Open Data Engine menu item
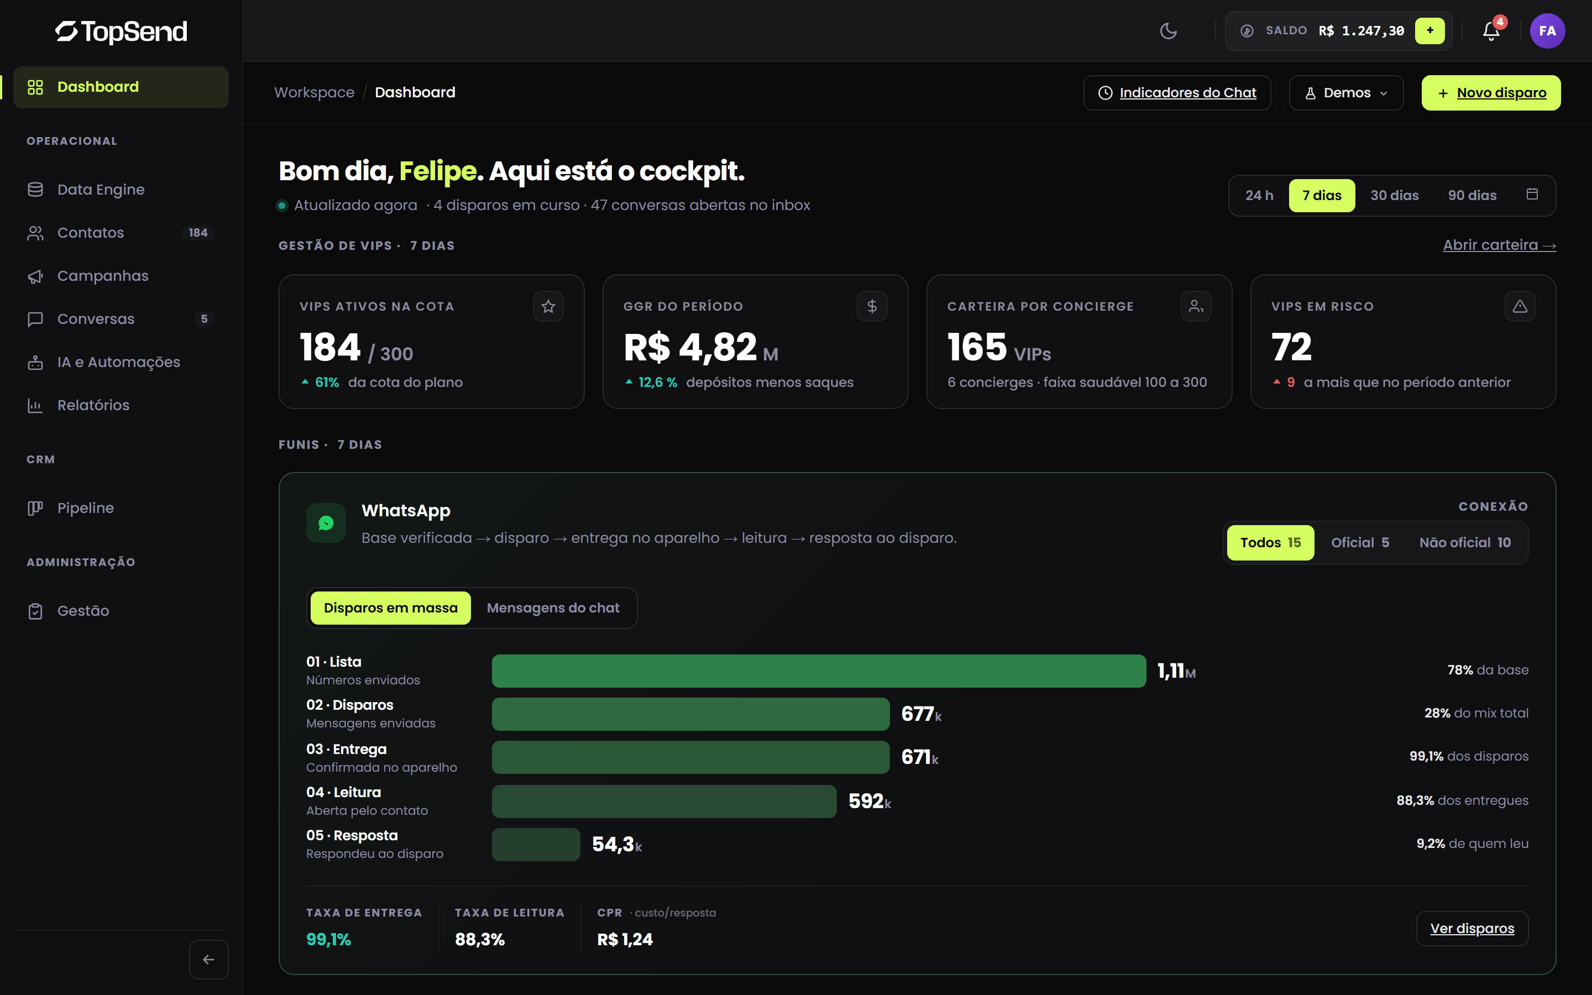The image size is (1592, 995). tap(121, 190)
